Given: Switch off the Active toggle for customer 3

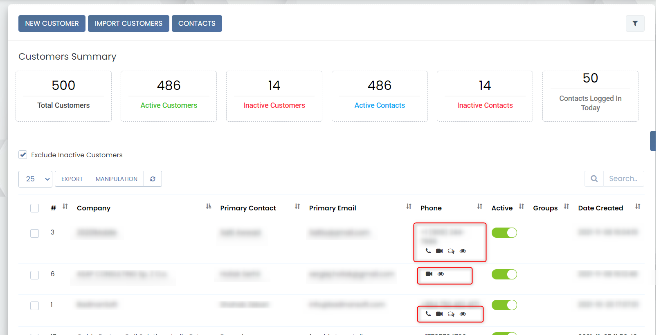Looking at the screenshot, I should pyautogui.click(x=504, y=232).
